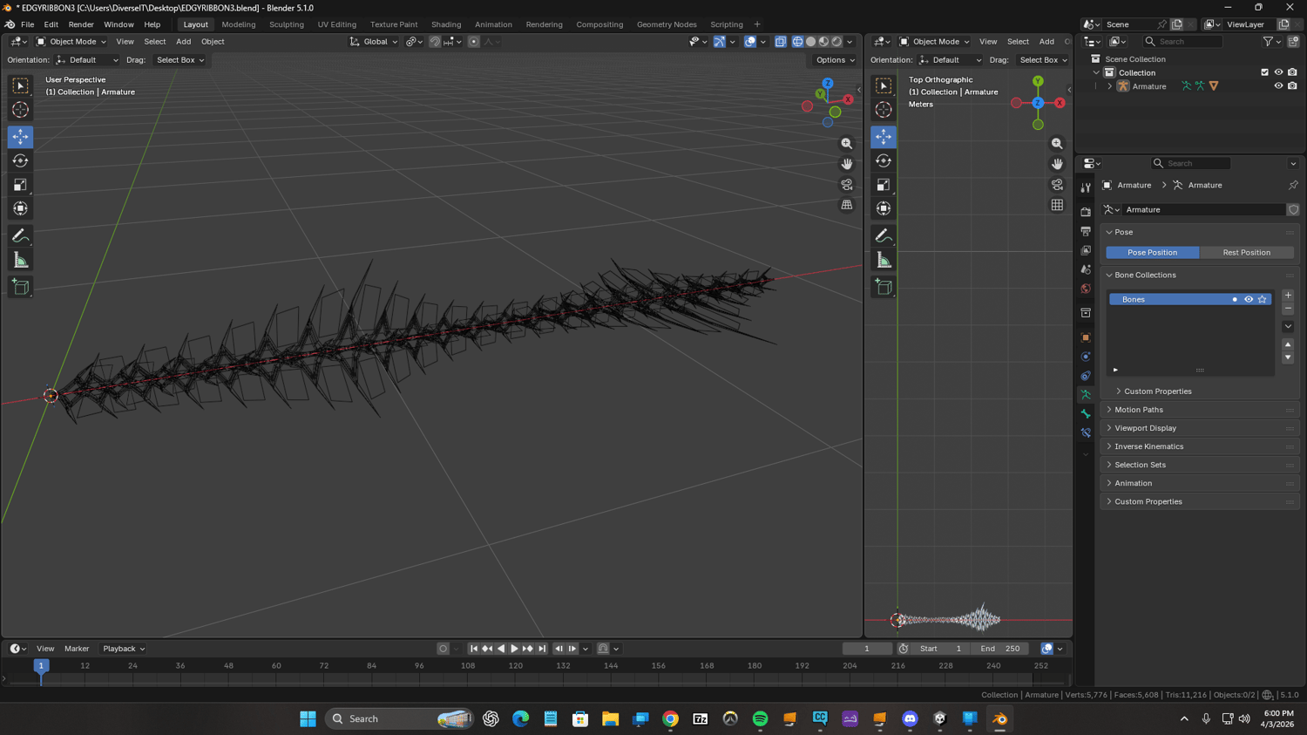Toggle camera view in left viewport
Screen dimensions: 1307x735
[846, 185]
